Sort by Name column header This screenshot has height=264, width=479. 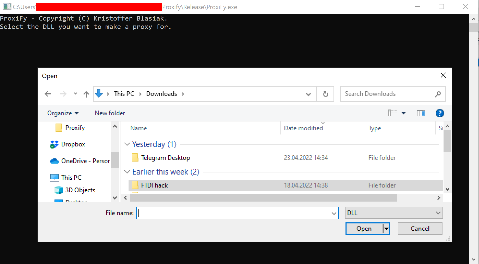point(138,128)
